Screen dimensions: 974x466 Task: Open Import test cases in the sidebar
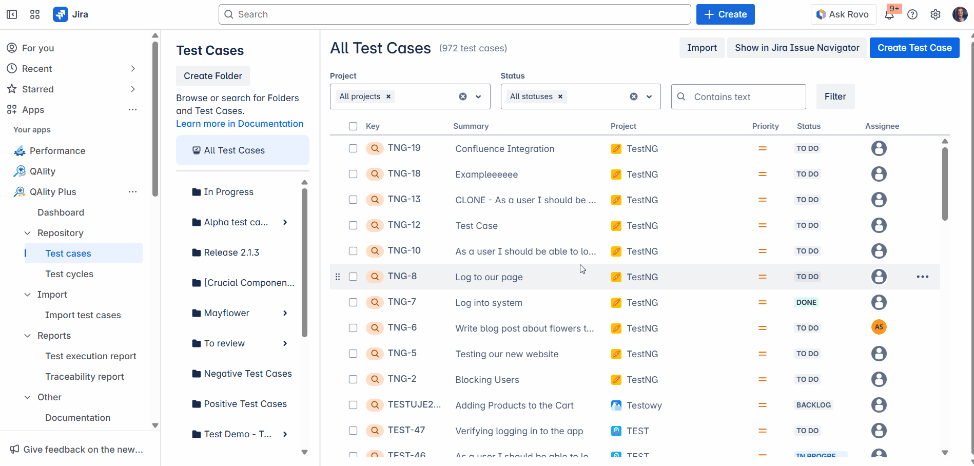(83, 315)
